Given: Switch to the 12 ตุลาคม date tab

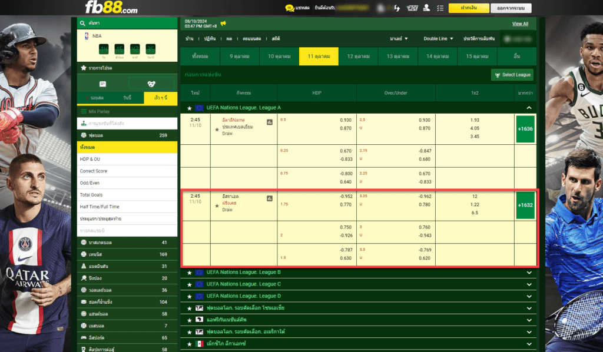Looking at the screenshot, I should [x=359, y=56].
